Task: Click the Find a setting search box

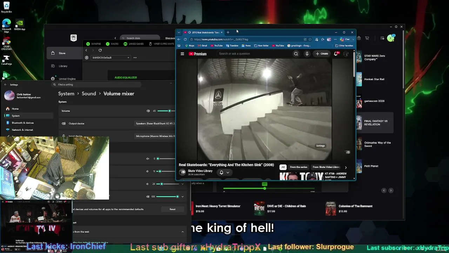Action: click(x=97, y=85)
